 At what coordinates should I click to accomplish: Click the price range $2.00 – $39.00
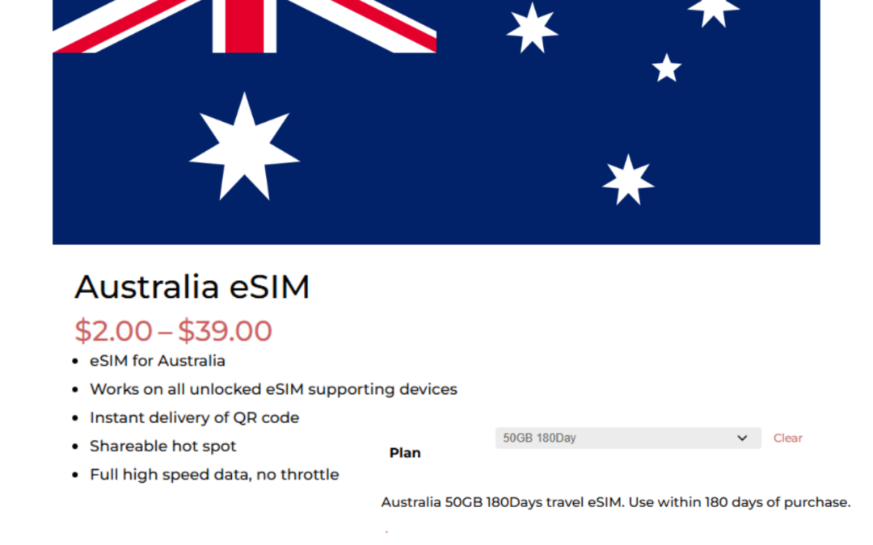pyautogui.click(x=173, y=330)
